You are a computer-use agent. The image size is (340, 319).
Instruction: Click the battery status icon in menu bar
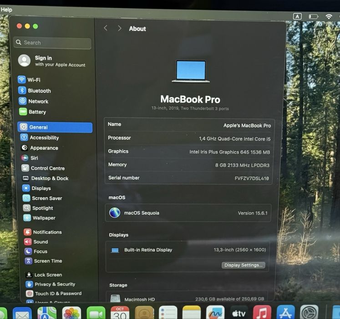[x=313, y=16]
